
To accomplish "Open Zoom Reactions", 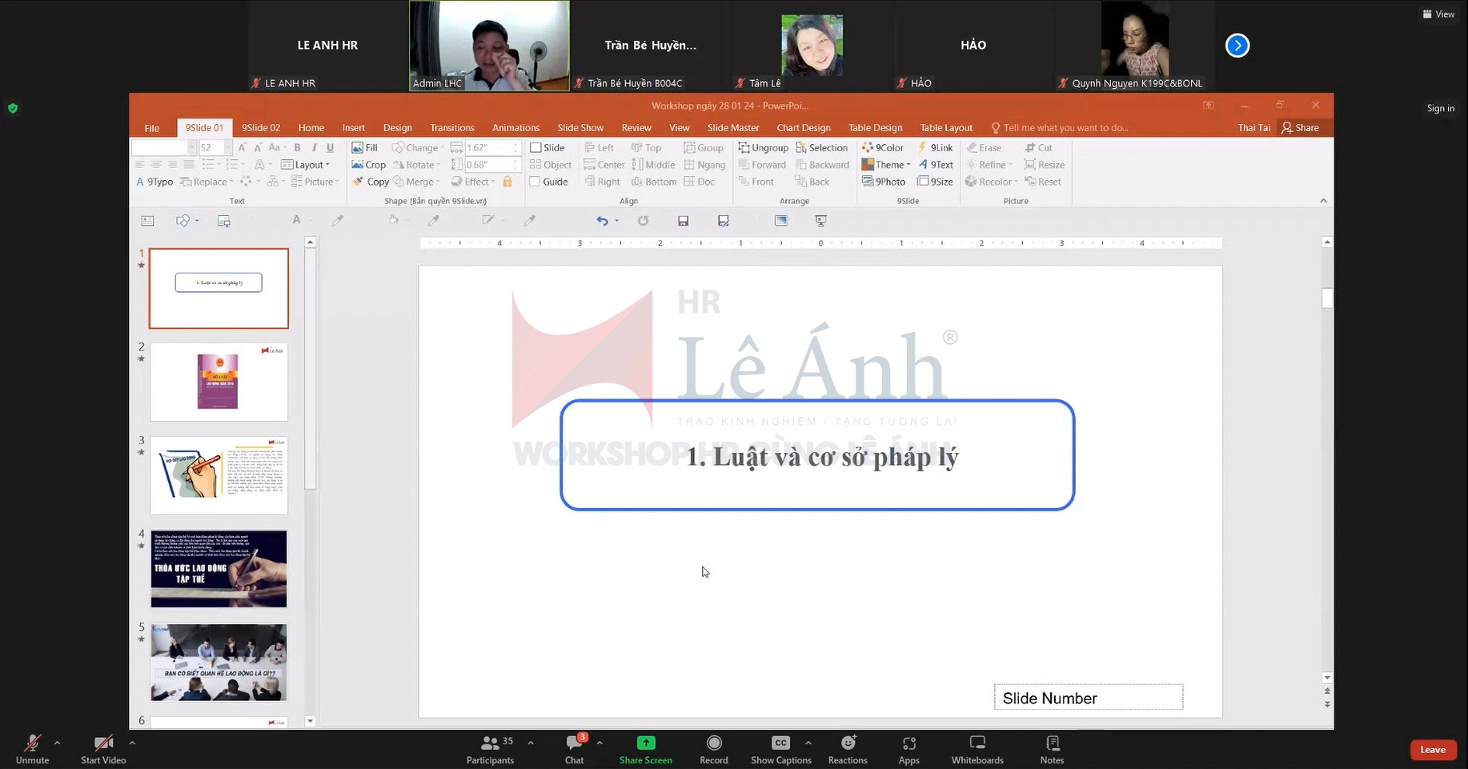I will 847,749.
